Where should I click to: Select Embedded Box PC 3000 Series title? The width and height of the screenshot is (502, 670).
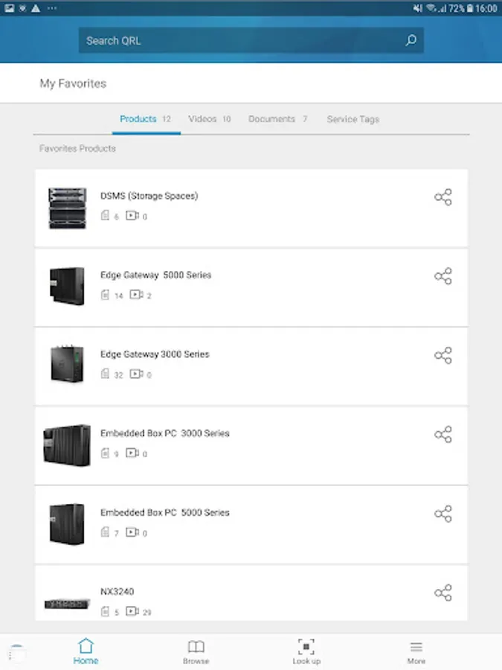click(x=165, y=433)
